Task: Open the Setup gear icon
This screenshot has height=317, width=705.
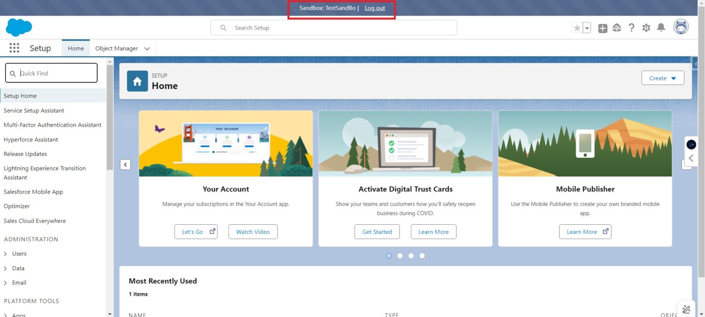Action: click(x=646, y=28)
